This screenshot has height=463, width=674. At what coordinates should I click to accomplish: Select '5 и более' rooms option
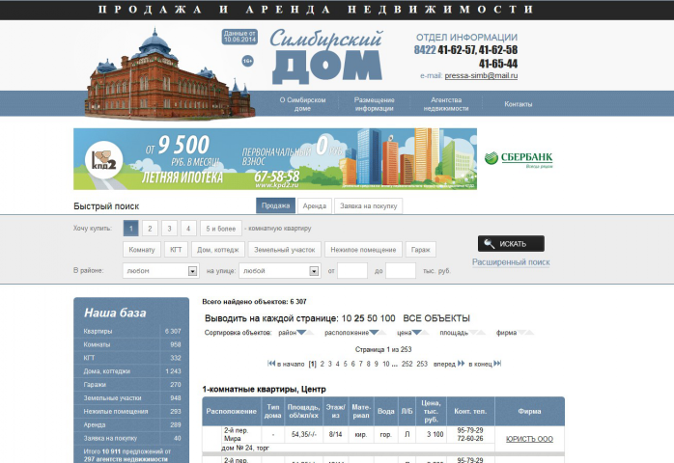[221, 229]
